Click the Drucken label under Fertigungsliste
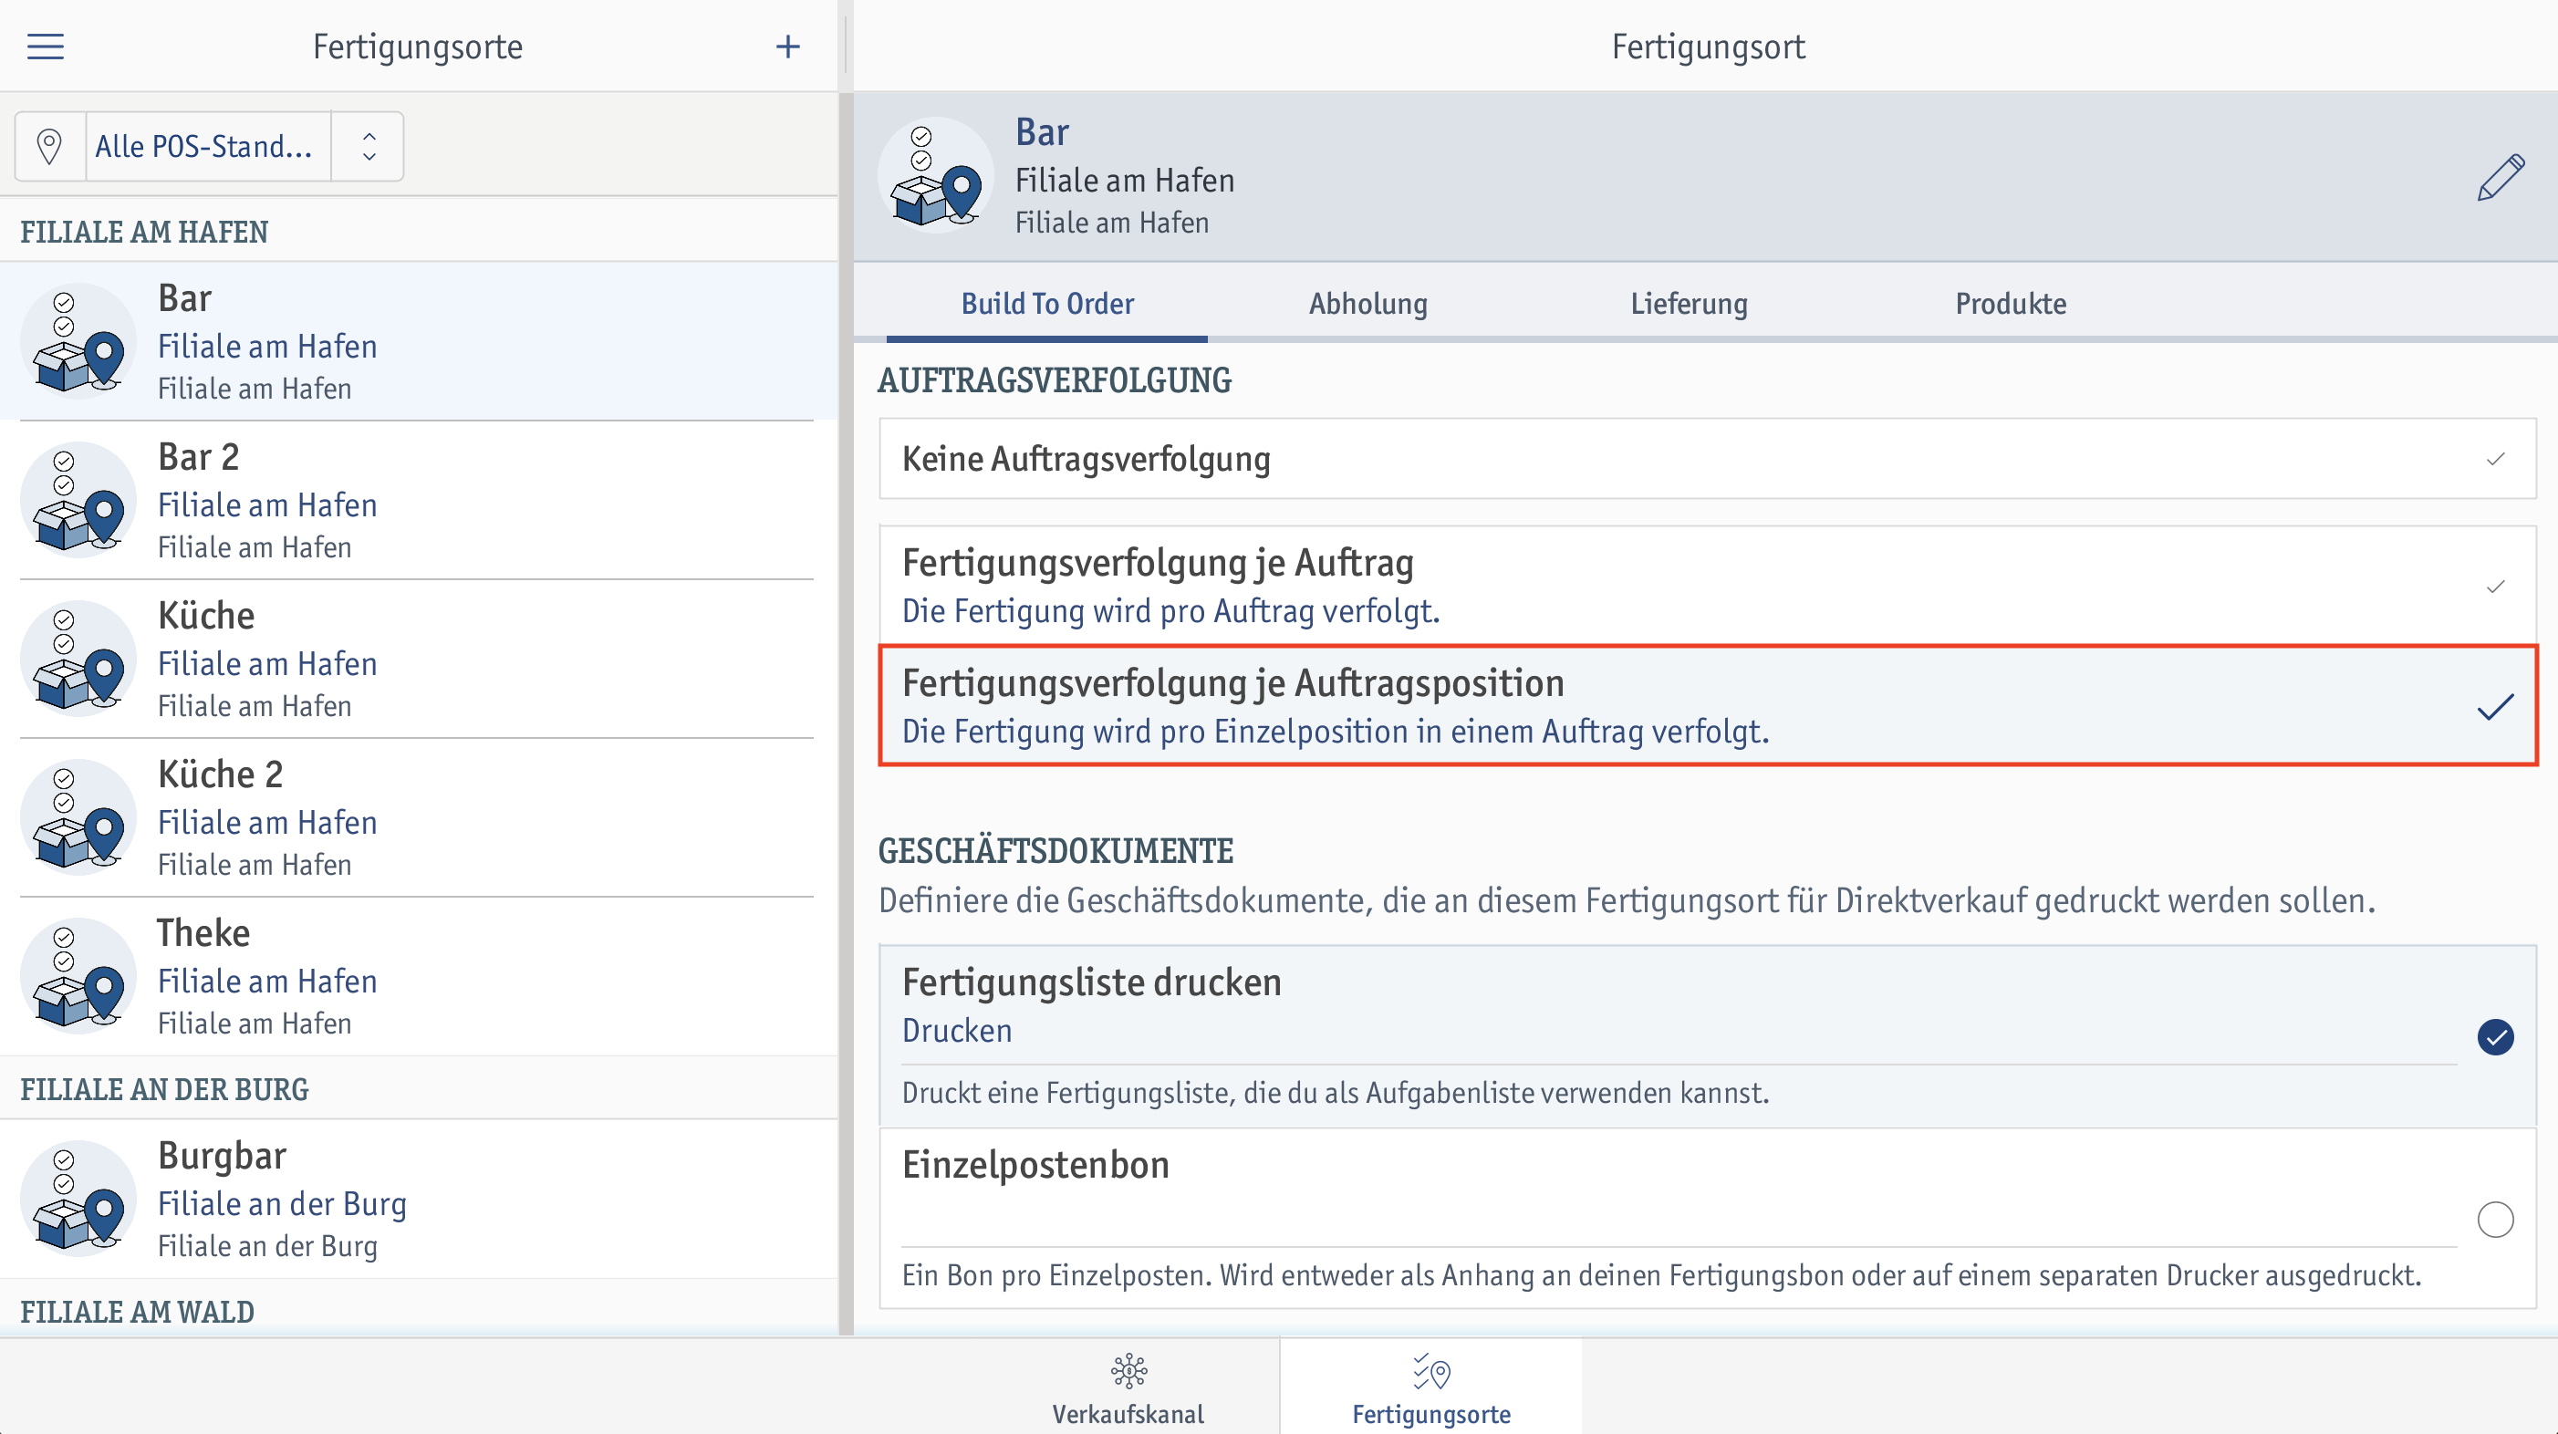2558x1434 pixels. [x=956, y=1031]
